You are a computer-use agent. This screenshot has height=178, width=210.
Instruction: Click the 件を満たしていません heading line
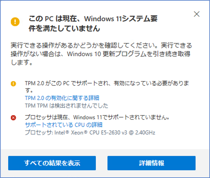[x=64, y=29]
